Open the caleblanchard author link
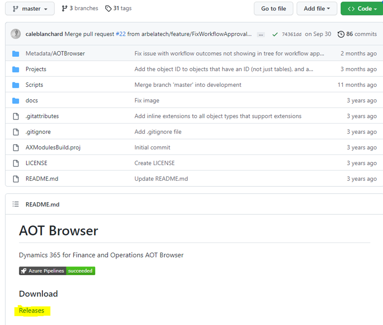Viewport: 383px width, 325px height. point(44,34)
